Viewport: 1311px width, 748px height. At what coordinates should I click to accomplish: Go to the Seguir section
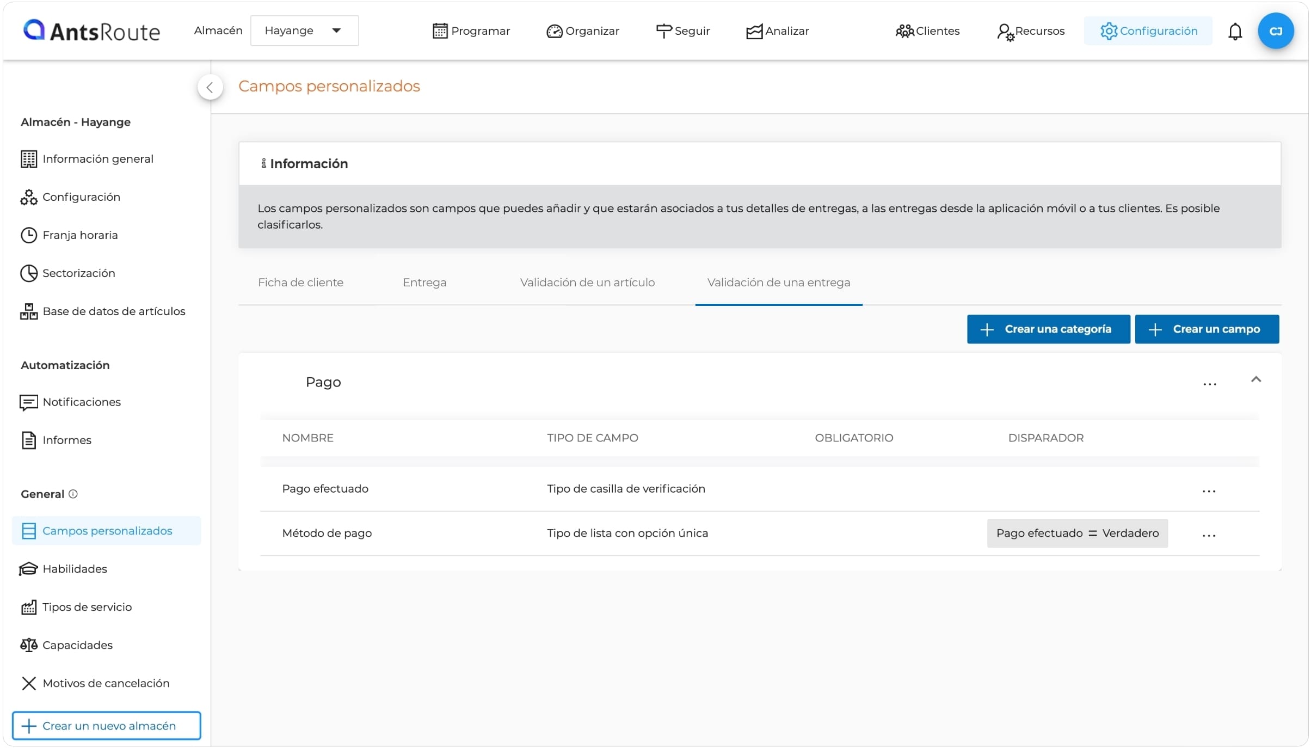point(682,31)
